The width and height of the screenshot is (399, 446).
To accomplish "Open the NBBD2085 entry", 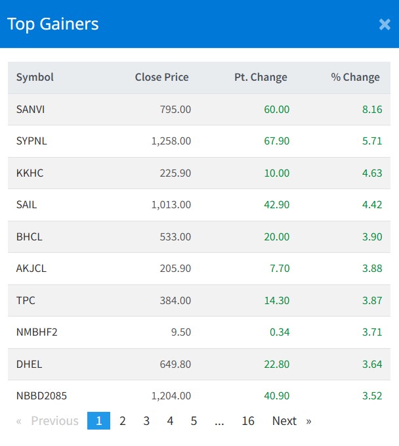I will pos(41,396).
